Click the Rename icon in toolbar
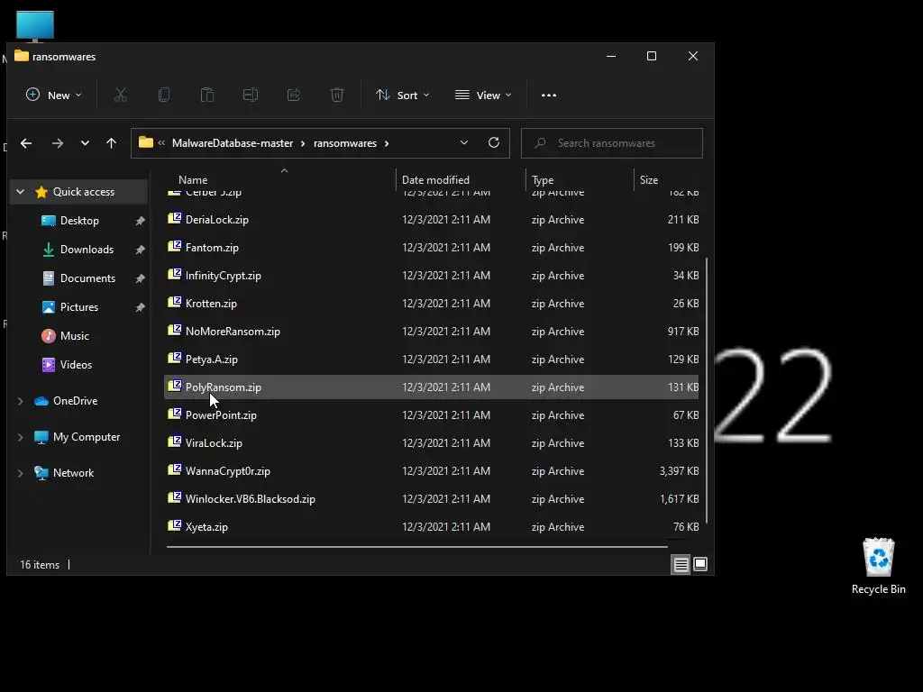 [x=251, y=95]
